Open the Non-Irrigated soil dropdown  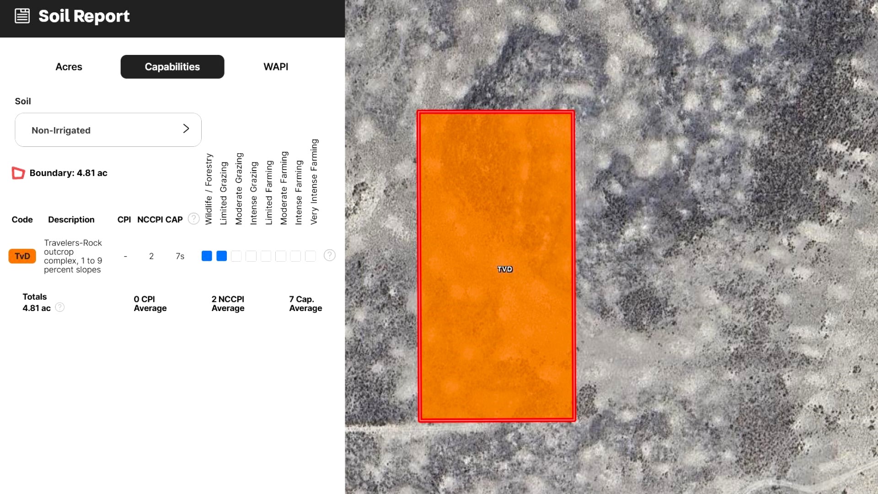(x=108, y=130)
